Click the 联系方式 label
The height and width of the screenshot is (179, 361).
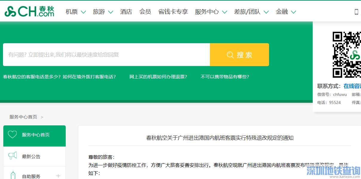(329, 86)
